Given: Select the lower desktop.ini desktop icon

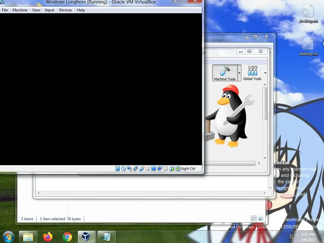Looking at the screenshot, I should pyautogui.click(x=308, y=46).
